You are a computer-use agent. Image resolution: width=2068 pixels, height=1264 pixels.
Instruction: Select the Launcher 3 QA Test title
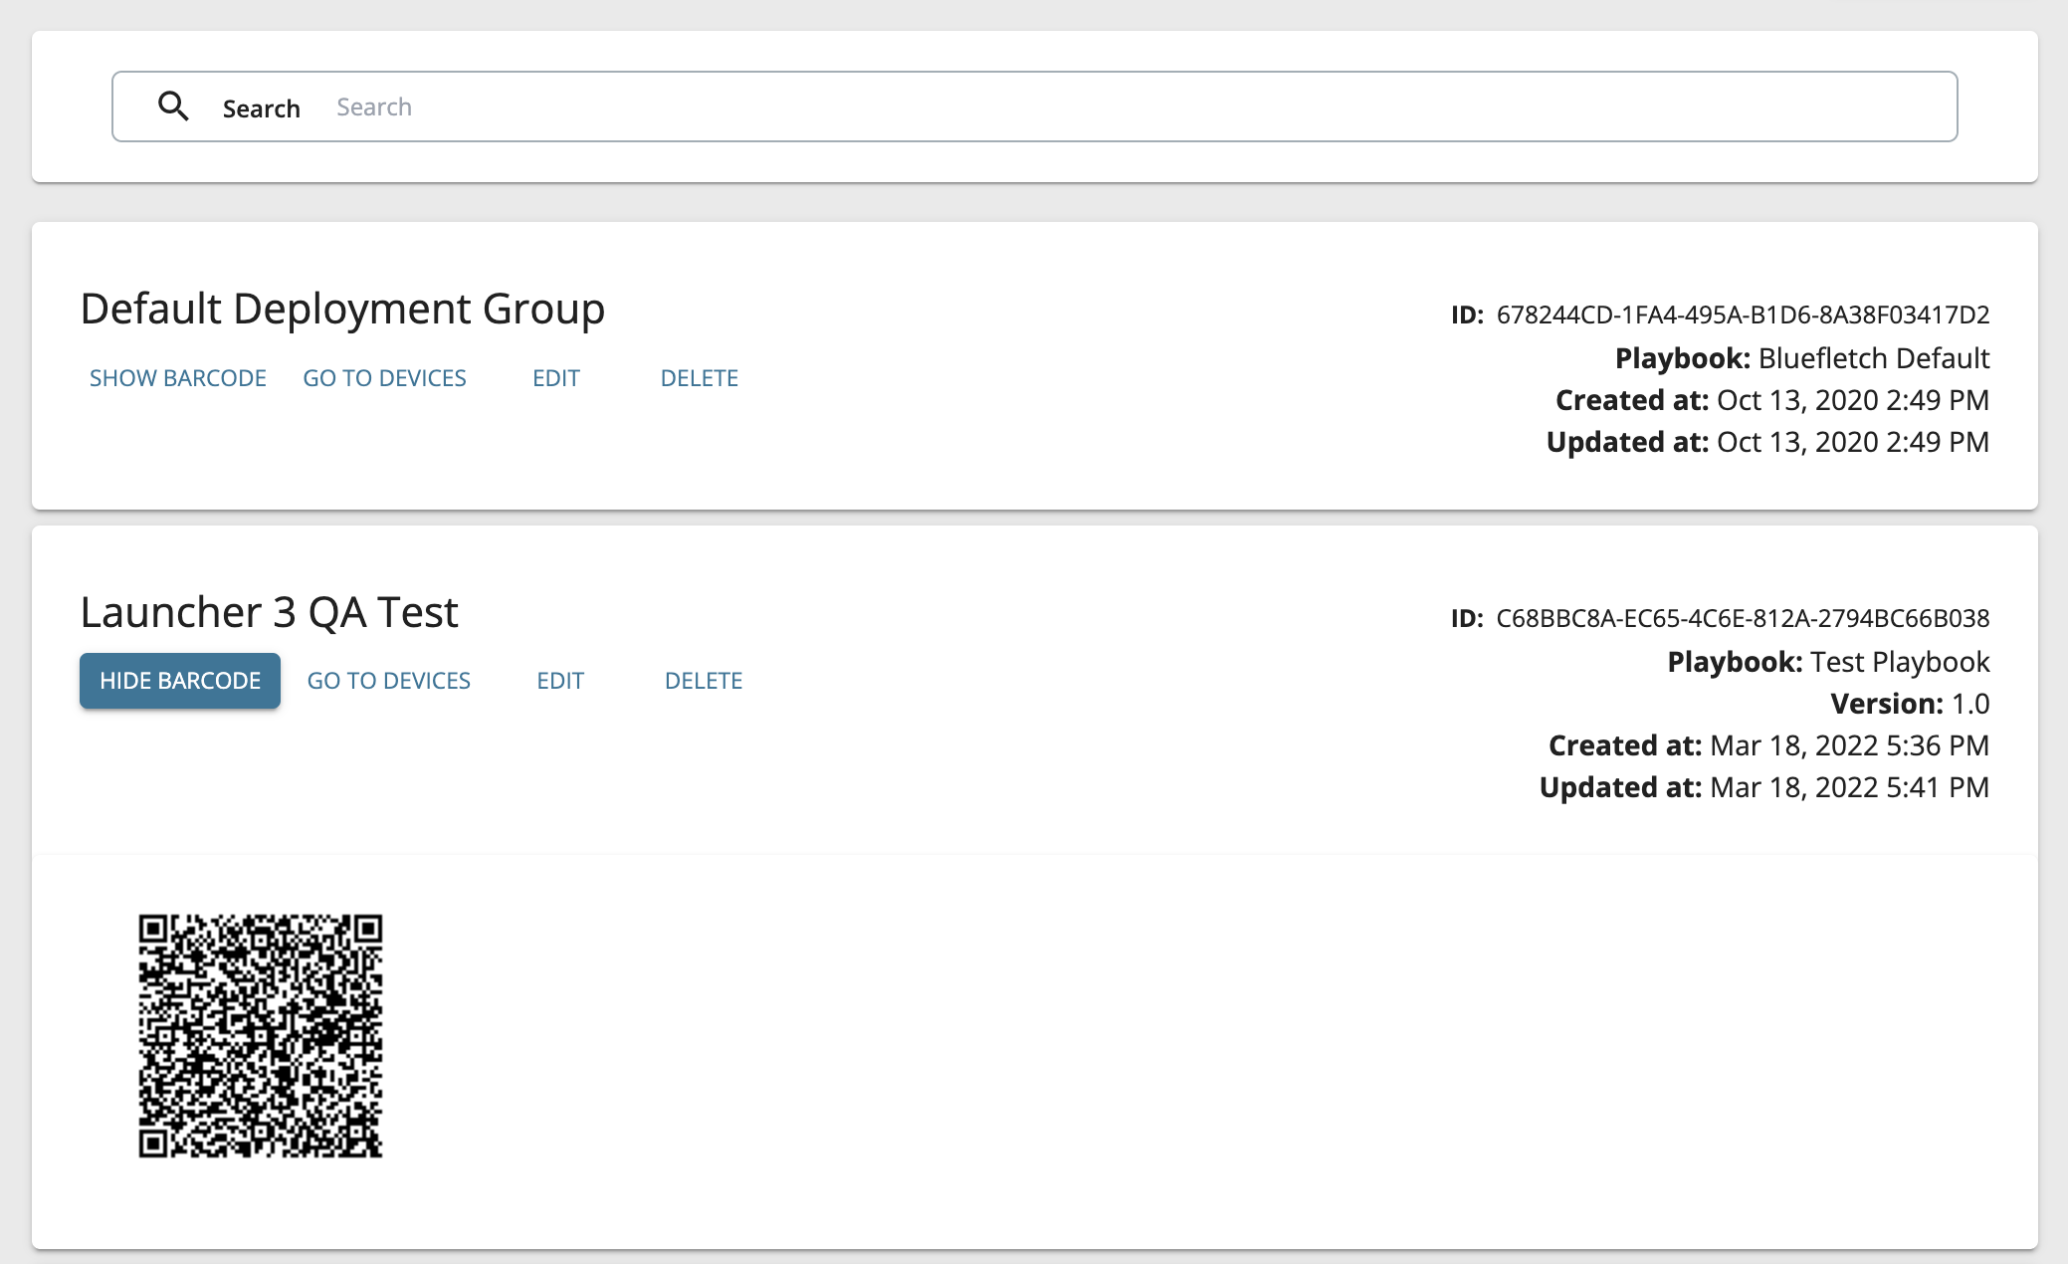[x=270, y=612]
